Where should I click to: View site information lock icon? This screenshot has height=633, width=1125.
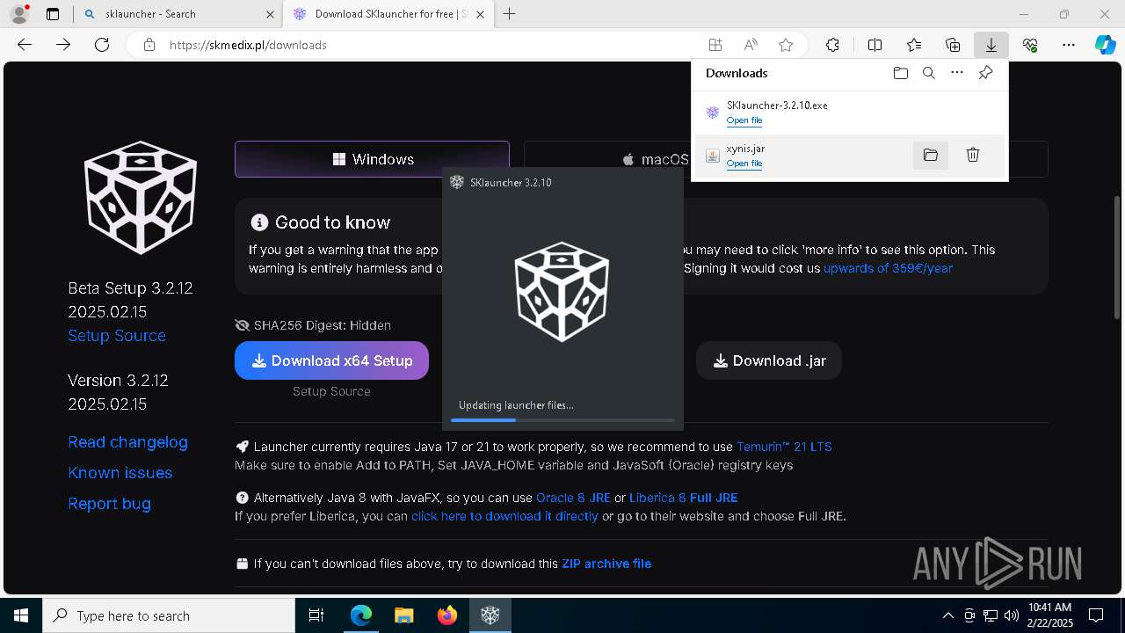click(x=149, y=45)
